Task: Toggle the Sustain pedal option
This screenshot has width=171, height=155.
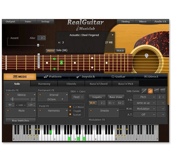Action: coord(70,114)
